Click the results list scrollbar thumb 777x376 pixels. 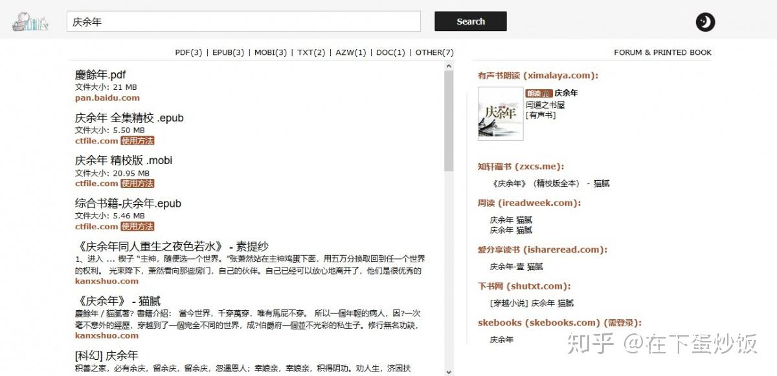point(449,121)
